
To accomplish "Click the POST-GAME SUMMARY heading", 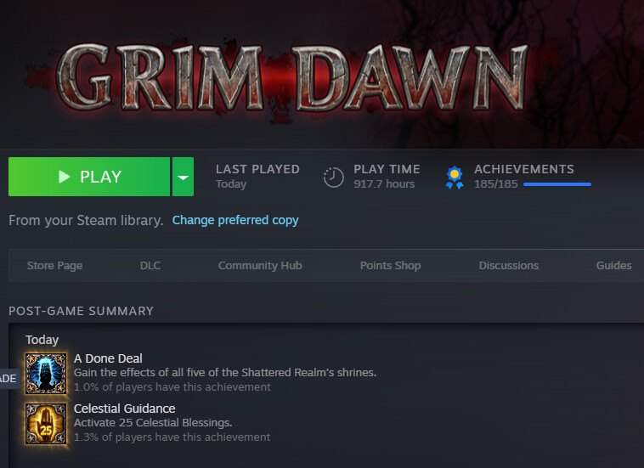I will [x=81, y=311].
